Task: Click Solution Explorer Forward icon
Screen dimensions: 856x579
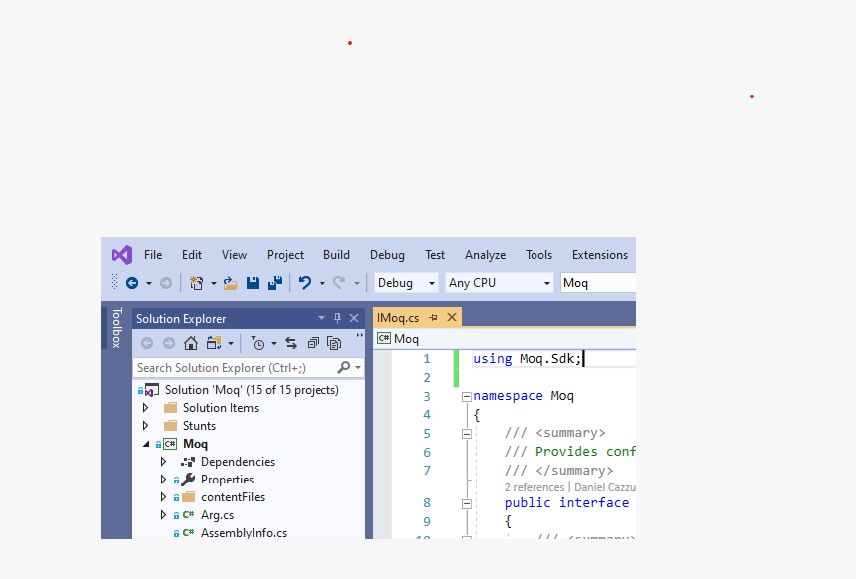Action: point(169,343)
